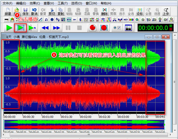
Task: Click the 选示 (View Selection) icon
Action: 122,12
